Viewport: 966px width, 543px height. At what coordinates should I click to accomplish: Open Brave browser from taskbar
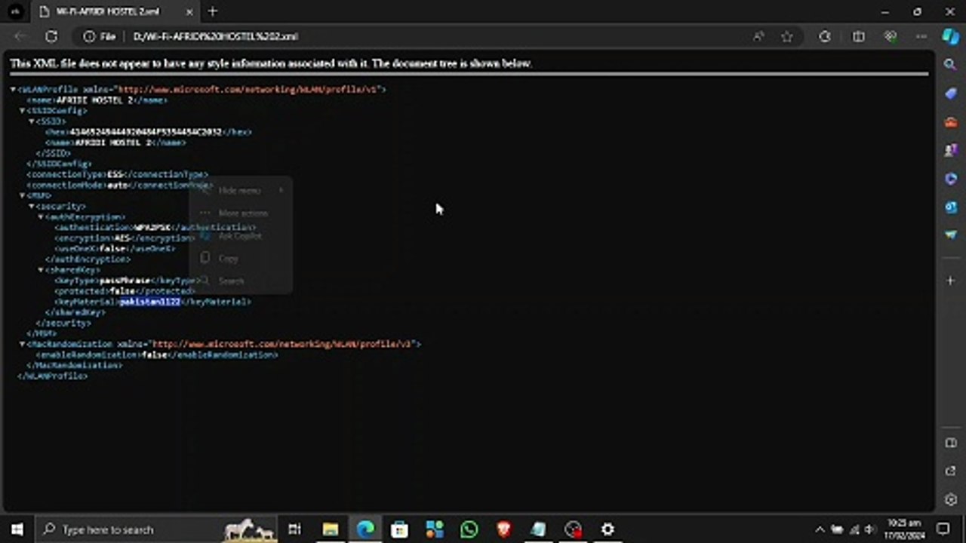(503, 529)
